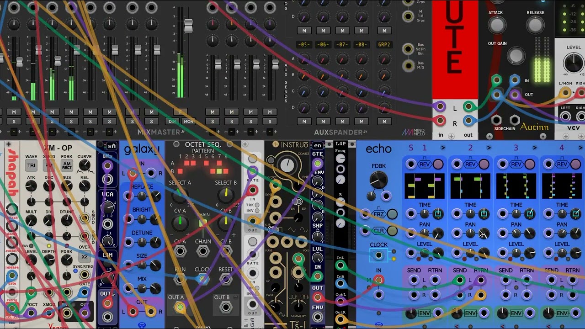The width and height of the screenshot is (585, 329).
Task: Click the big red MUTE button
Action: pyautogui.click(x=455, y=49)
